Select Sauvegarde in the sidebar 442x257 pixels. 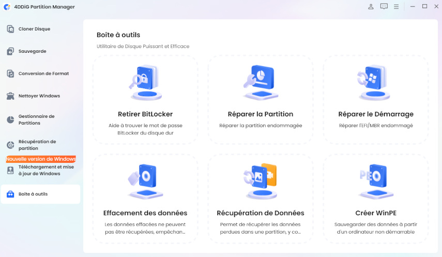pos(41,51)
